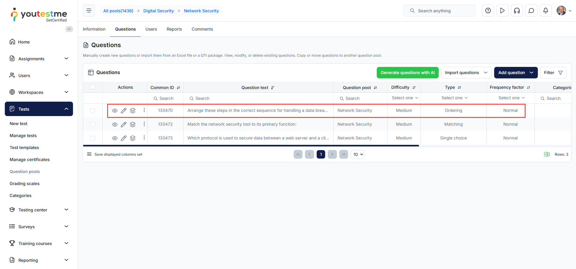576x269 pixels.
Task: Click the headphones support icon
Action: click(x=517, y=11)
